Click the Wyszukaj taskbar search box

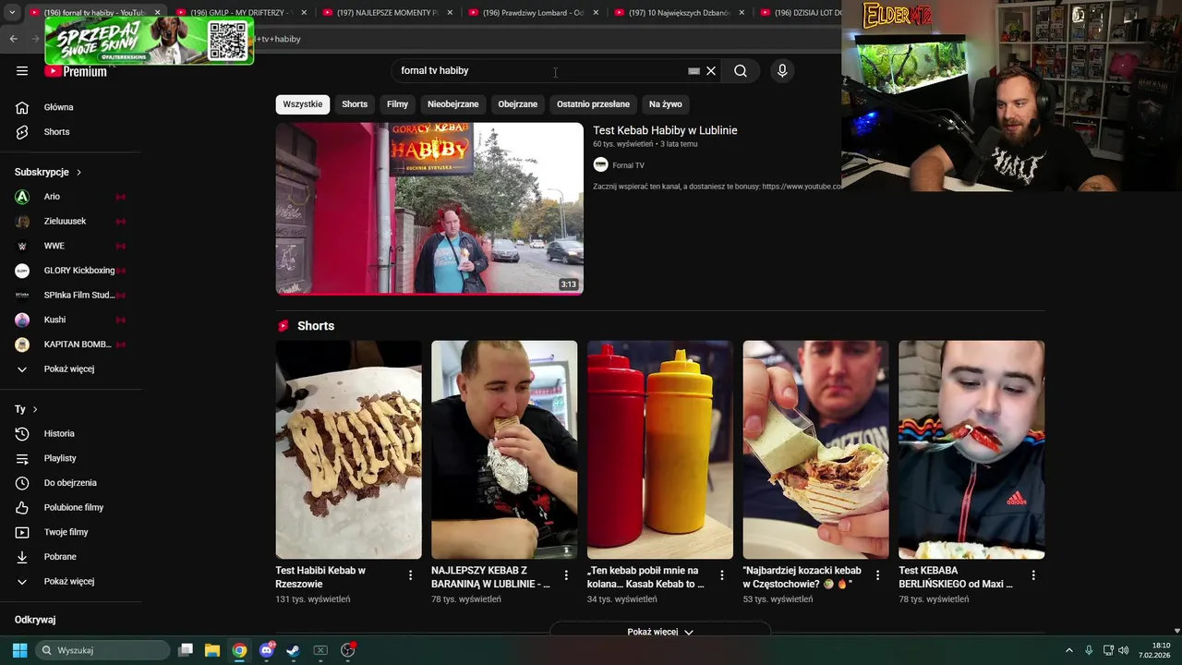(x=103, y=650)
